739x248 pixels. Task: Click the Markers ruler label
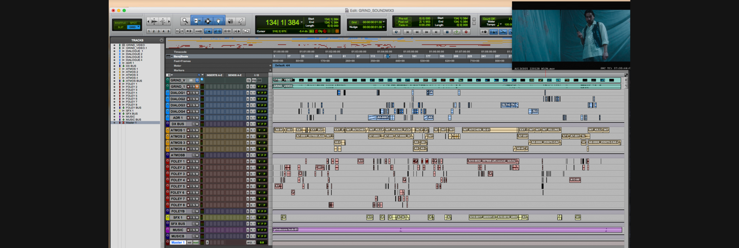click(x=179, y=70)
